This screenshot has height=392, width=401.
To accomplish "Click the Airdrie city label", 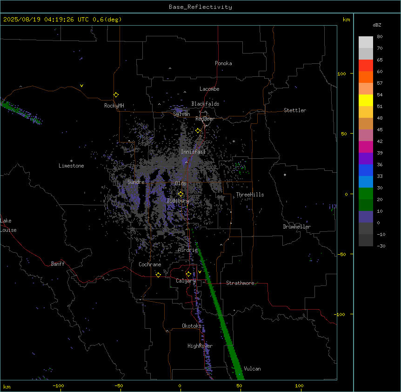I will click(188, 250).
